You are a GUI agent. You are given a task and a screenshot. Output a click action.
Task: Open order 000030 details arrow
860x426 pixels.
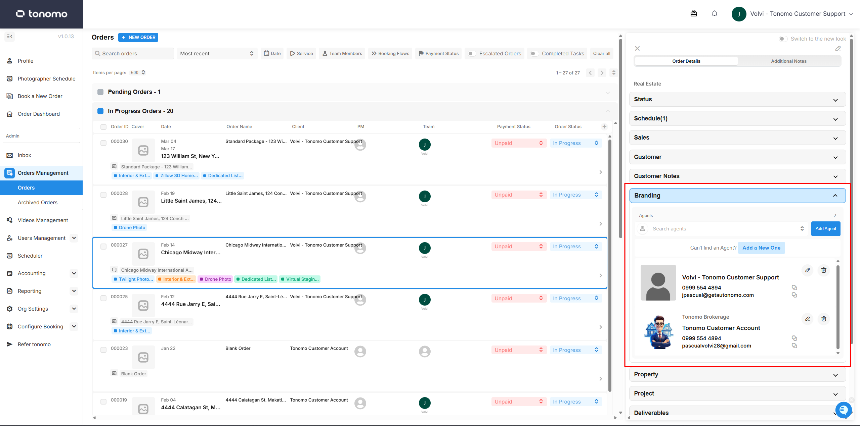point(601,172)
